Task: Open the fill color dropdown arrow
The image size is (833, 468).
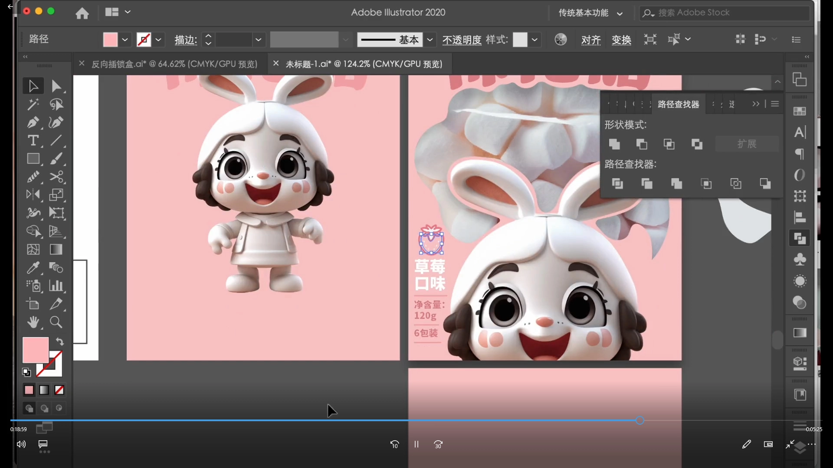Action: [x=125, y=40]
